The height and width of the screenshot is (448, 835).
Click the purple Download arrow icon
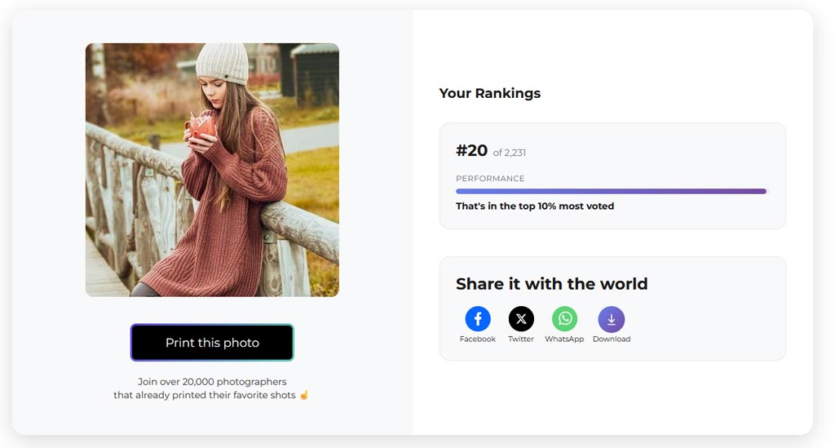coord(612,319)
